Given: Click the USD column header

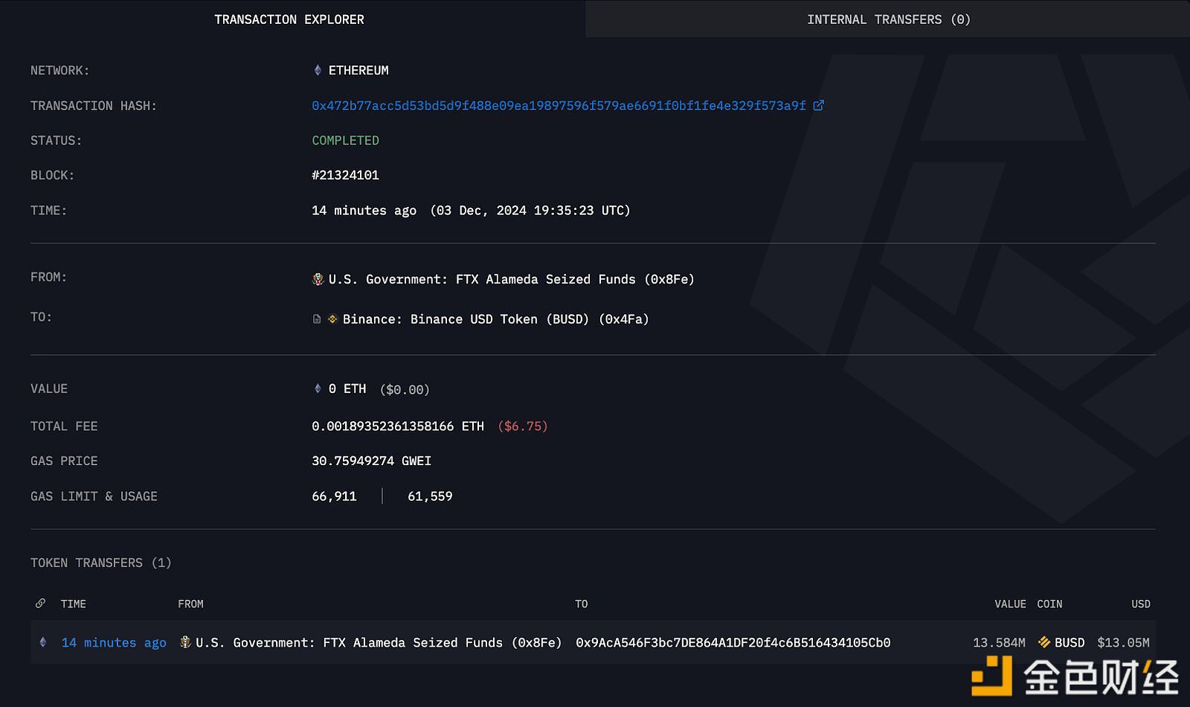Looking at the screenshot, I should point(1140,604).
